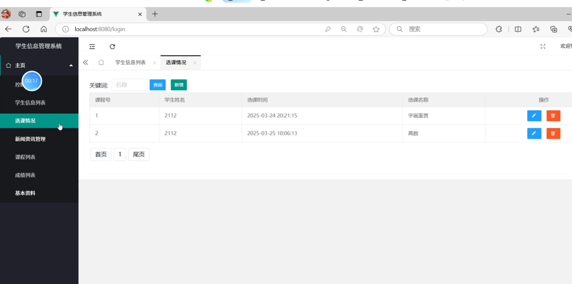
Task: Edit the 高数 course row
Action: (x=534, y=133)
